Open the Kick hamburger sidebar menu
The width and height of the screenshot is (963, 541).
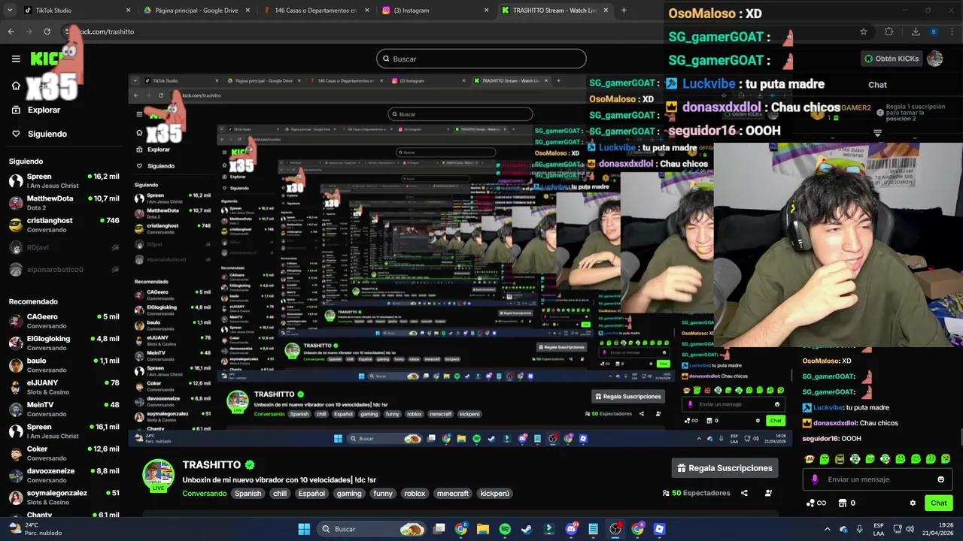(x=16, y=59)
